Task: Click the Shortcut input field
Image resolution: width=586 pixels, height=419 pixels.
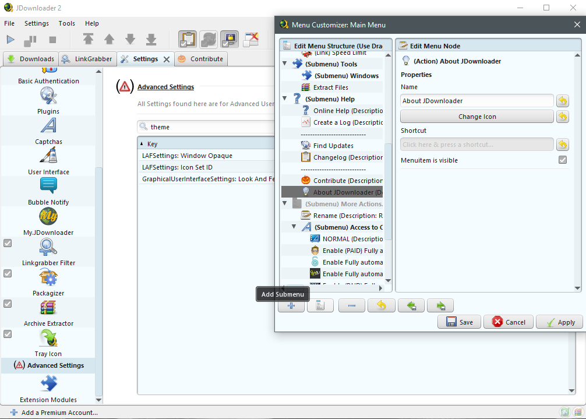Action: (477, 145)
